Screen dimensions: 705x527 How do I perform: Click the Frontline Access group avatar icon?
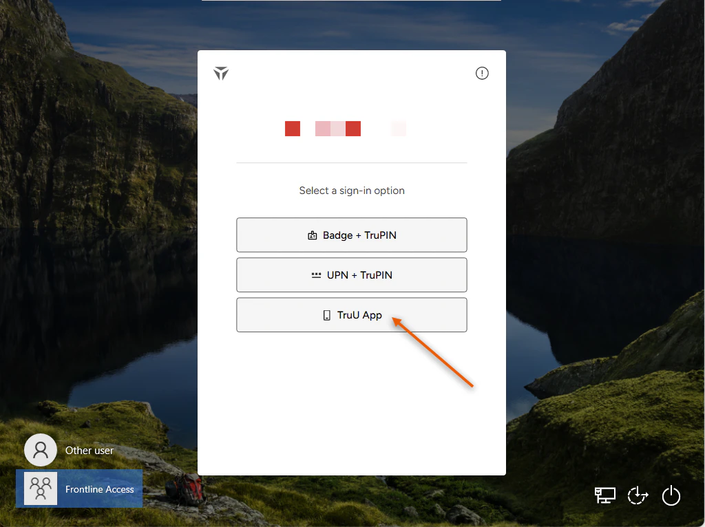[41, 488]
